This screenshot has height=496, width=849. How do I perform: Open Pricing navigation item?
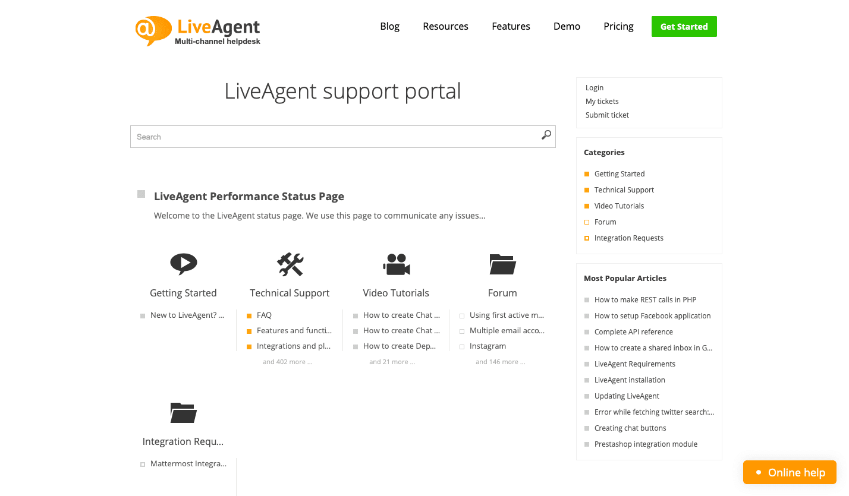[619, 26]
